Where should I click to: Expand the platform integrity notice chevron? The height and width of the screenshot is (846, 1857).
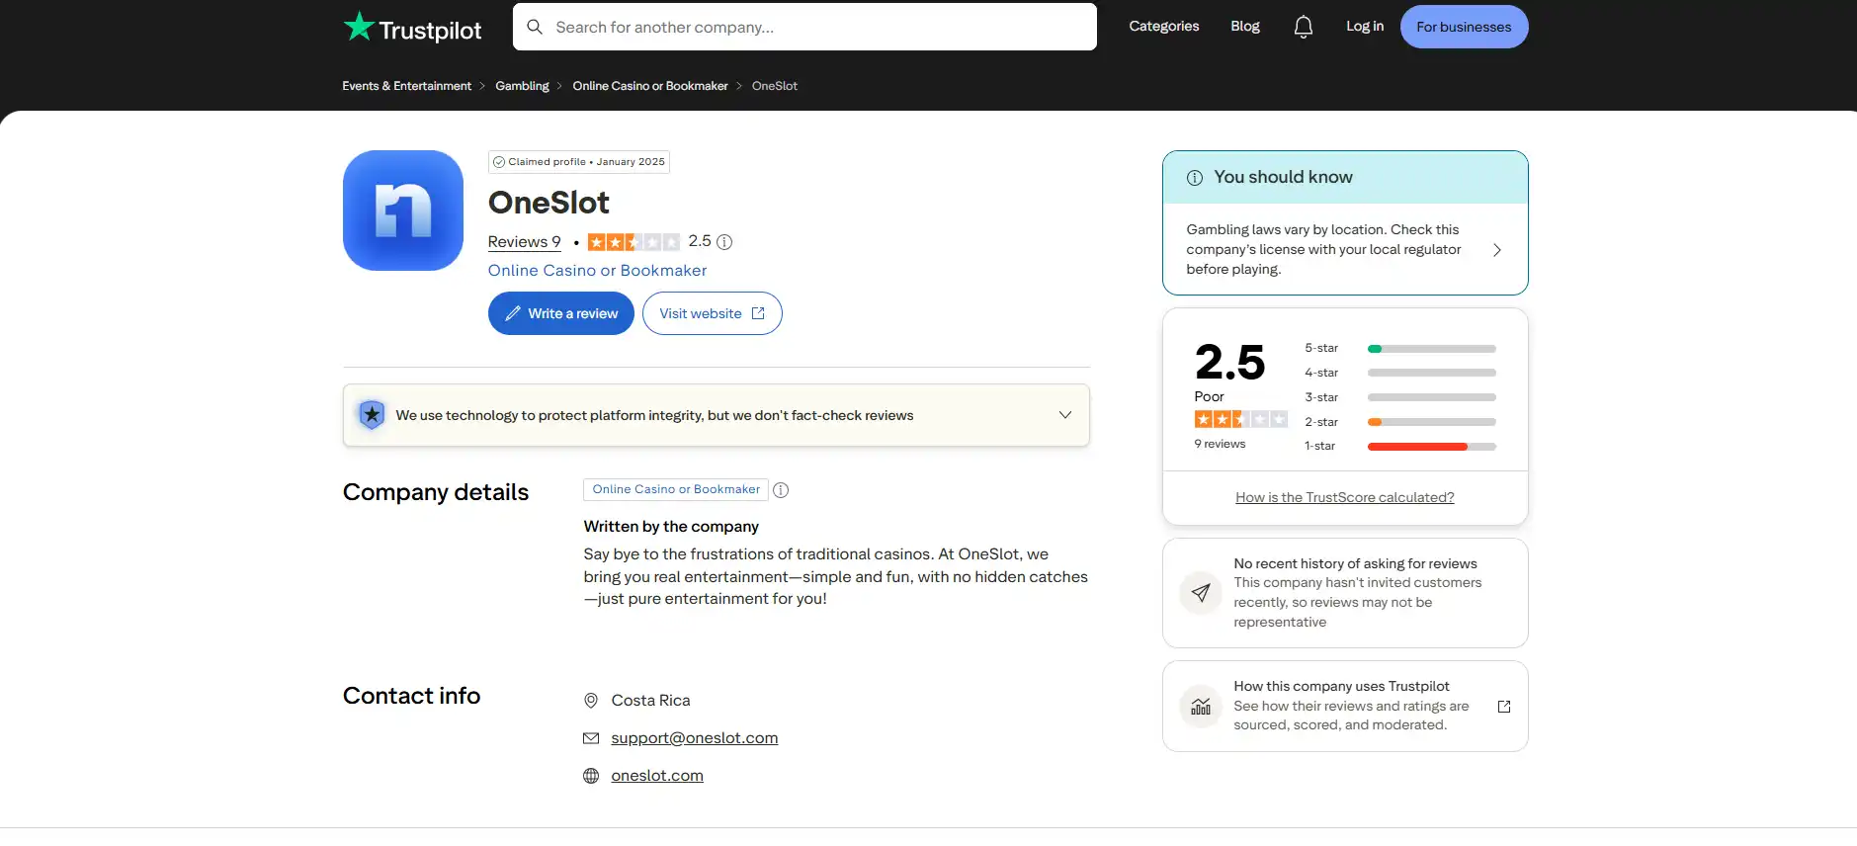[1065, 415]
